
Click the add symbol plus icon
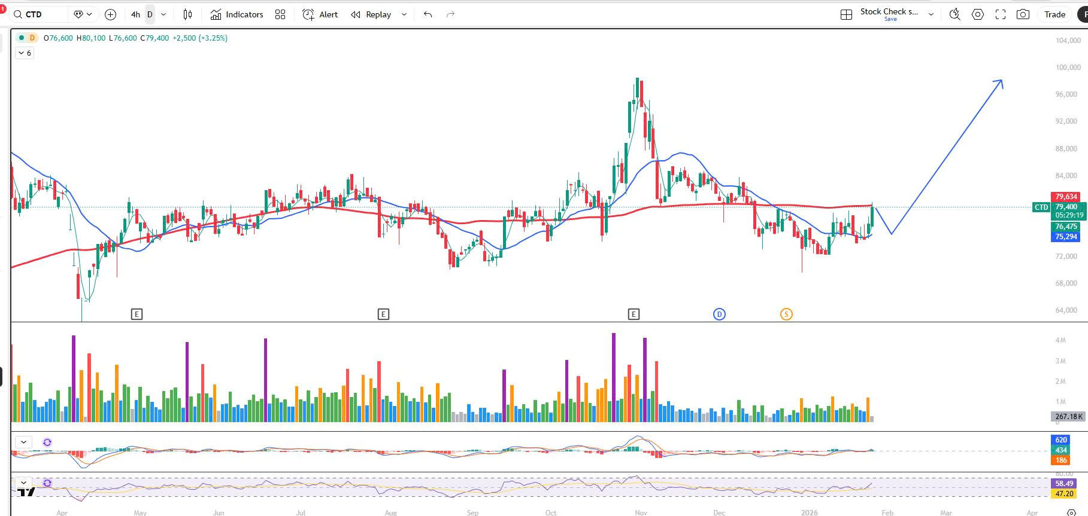coord(110,14)
